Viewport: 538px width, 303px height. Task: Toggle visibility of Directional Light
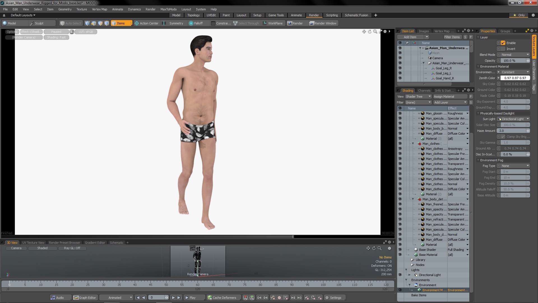coord(400,274)
